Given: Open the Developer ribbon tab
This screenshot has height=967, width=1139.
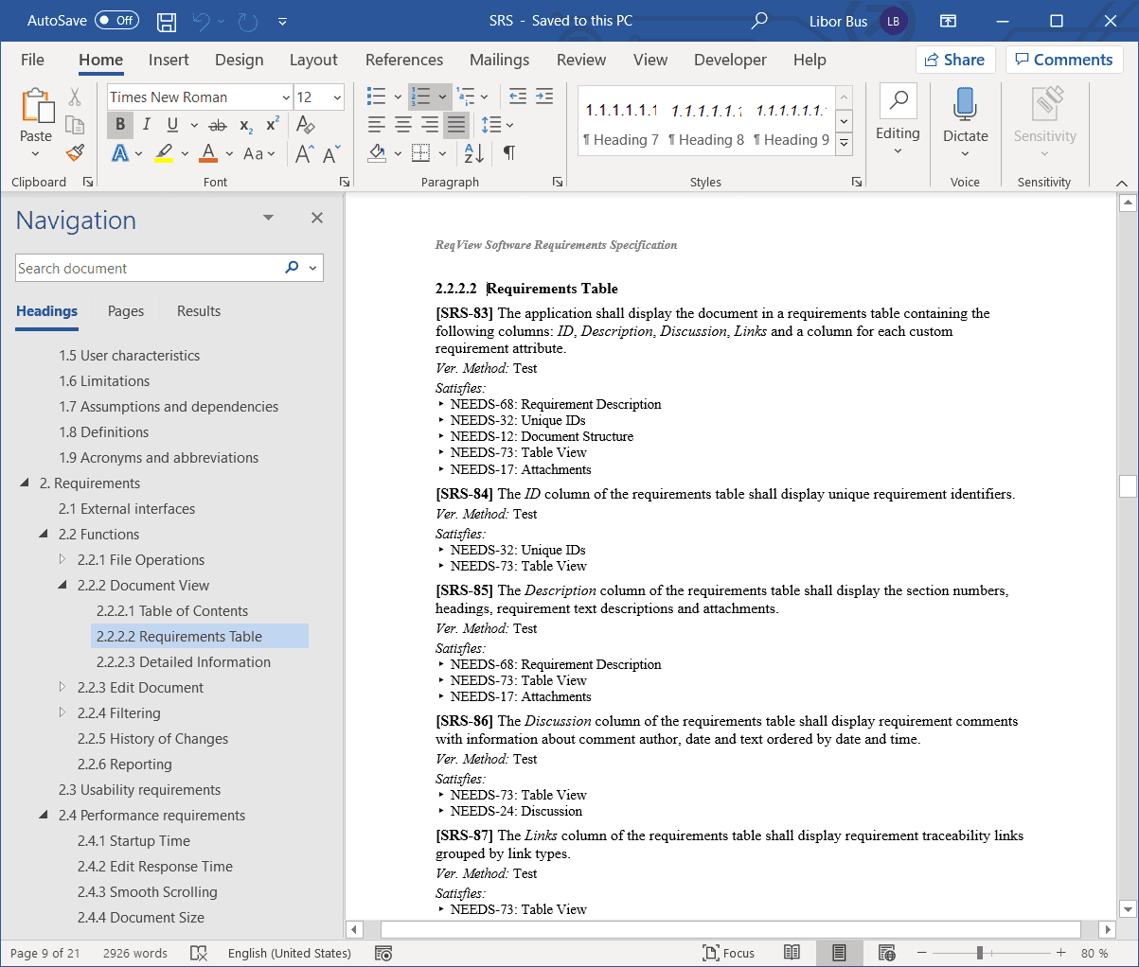Looking at the screenshot, I should (730, 60).
